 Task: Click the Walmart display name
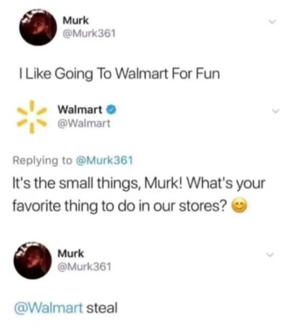click(x=80, y=110)
